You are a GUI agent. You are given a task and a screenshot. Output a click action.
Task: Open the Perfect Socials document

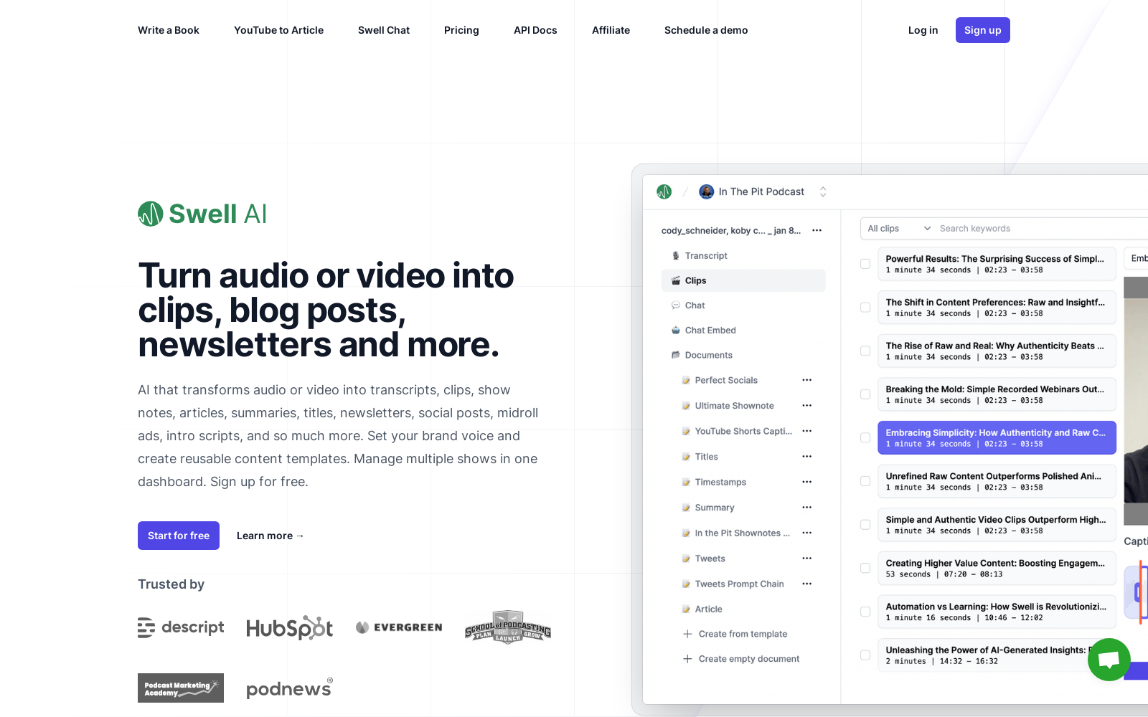tap(726, 380)
